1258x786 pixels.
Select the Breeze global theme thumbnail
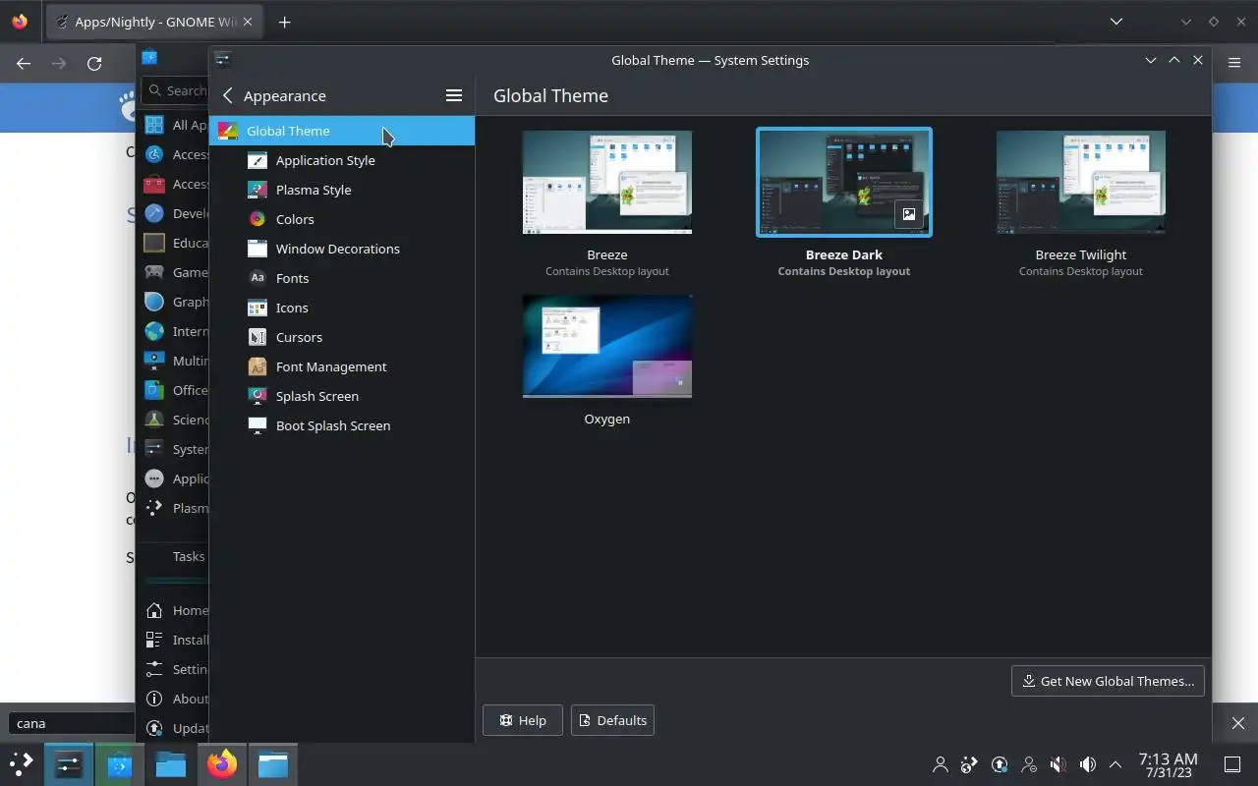coord(607,183)
